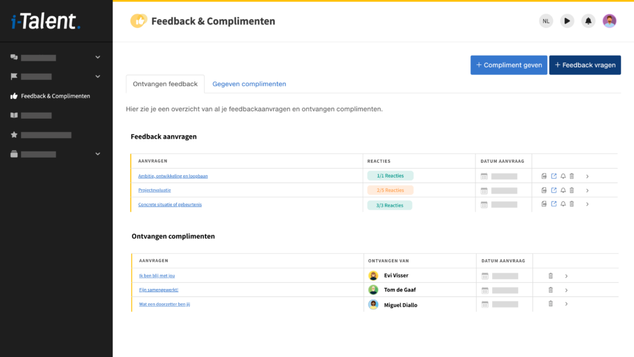
Task: Open the user profile avatar menu
Action: (609, 21)
